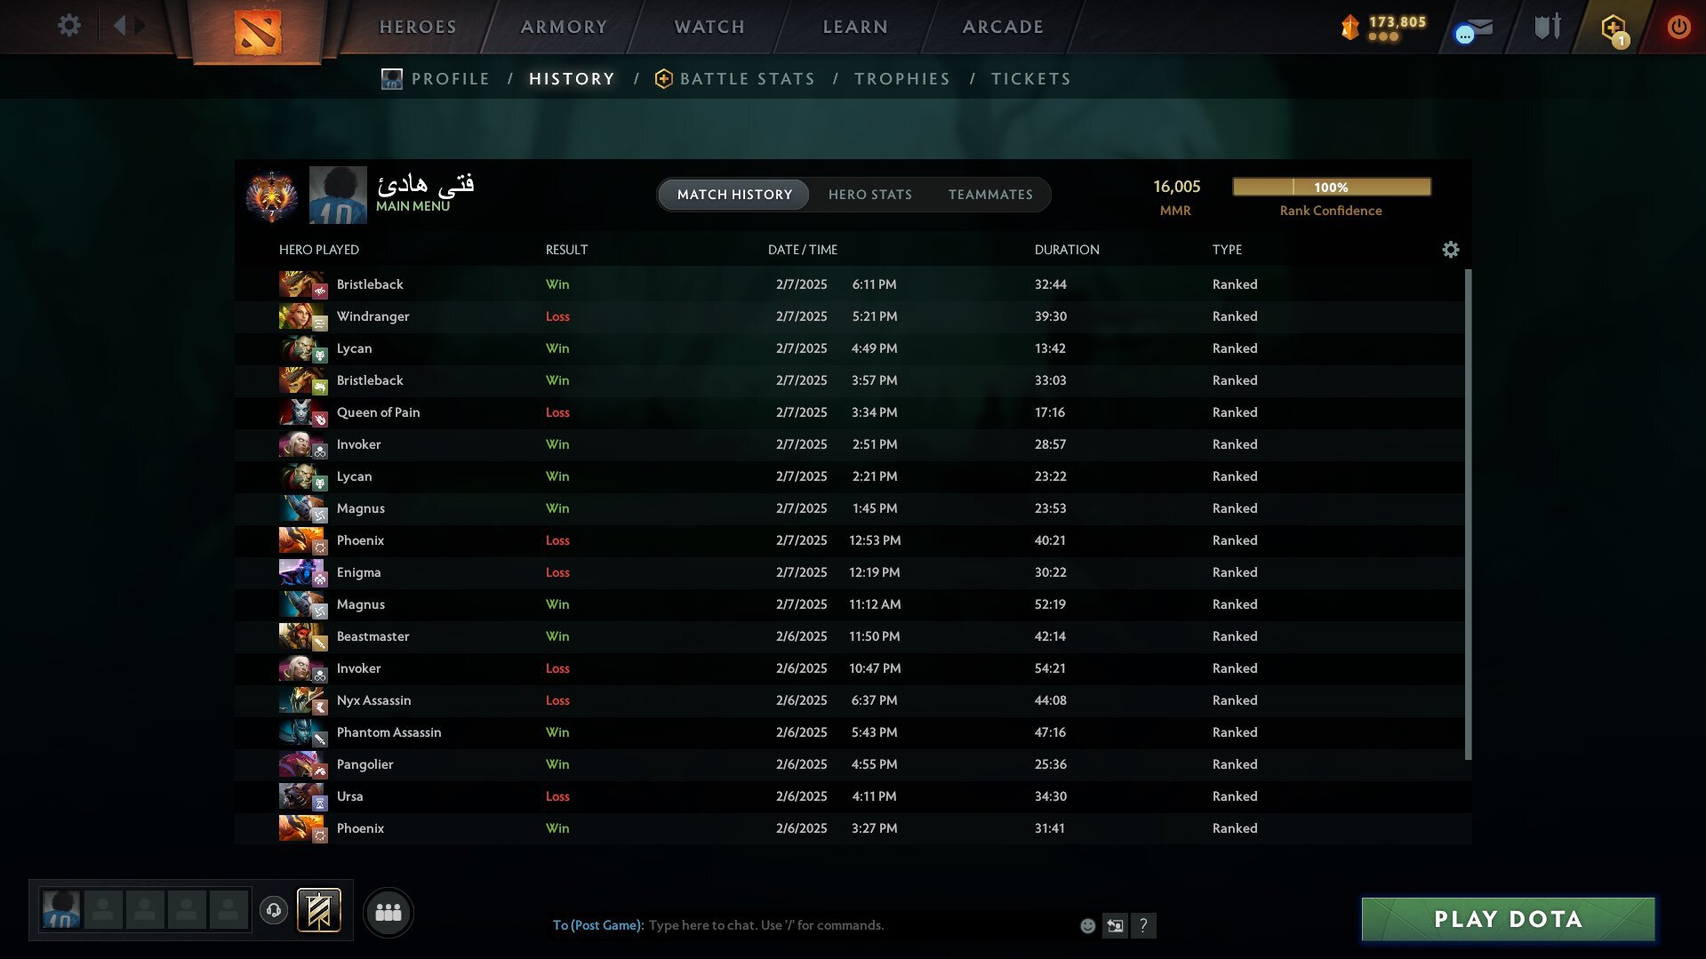
Task: Open the banner icon beside the headset
Action: (318, 910)
